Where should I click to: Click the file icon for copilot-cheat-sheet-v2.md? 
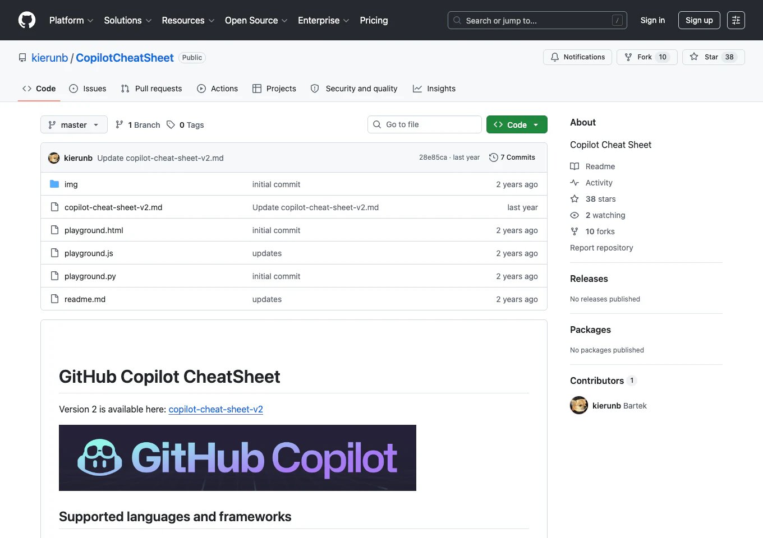tap(54, 207)
